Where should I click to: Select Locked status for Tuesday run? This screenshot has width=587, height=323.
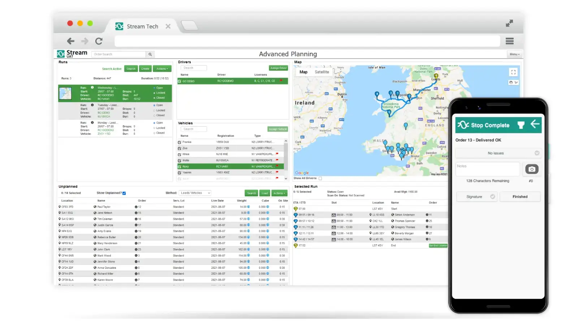[154, 111]
